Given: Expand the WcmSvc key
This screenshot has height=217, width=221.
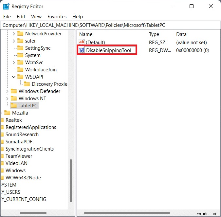Looking at the screenshot, I should (14, 63).
